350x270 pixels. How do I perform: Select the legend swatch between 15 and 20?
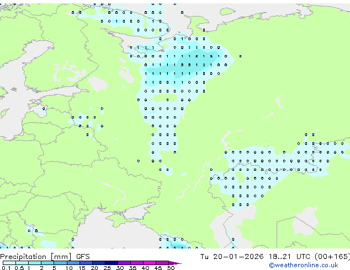click(x=86, y=263)
